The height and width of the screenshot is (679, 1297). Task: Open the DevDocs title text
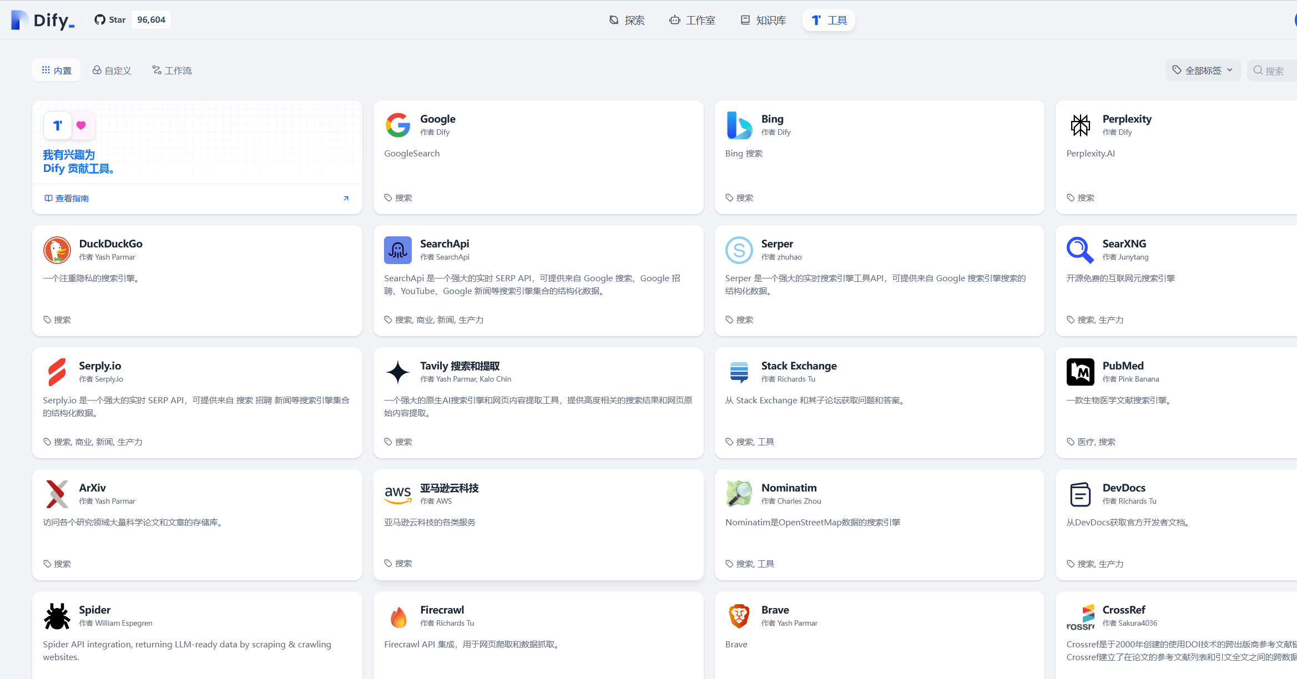1124,488
